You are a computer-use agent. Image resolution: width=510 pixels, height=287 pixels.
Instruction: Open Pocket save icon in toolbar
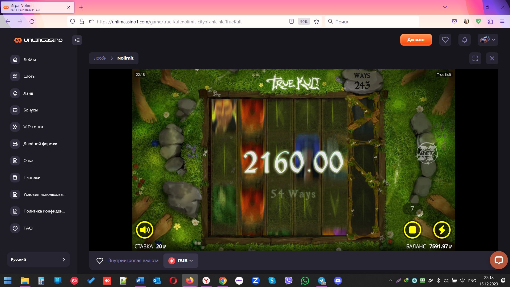coord(454,22)
